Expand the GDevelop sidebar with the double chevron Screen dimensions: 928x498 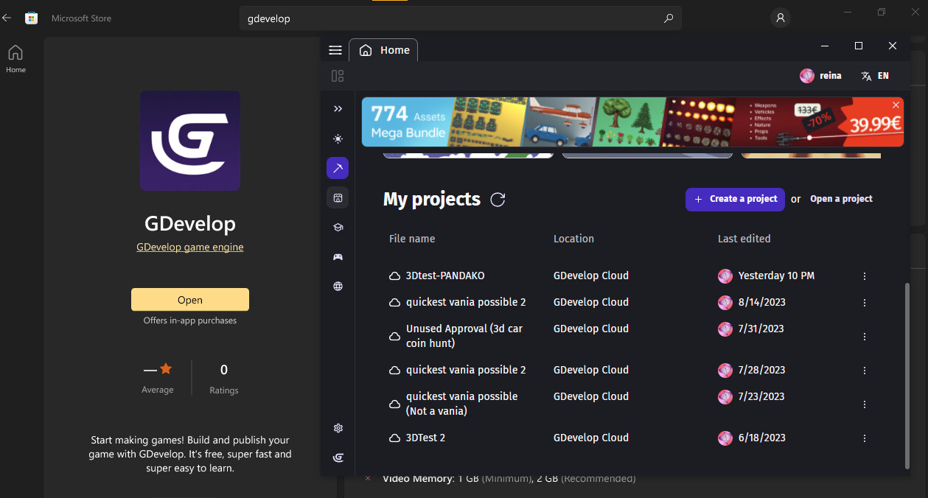[338, 109]
